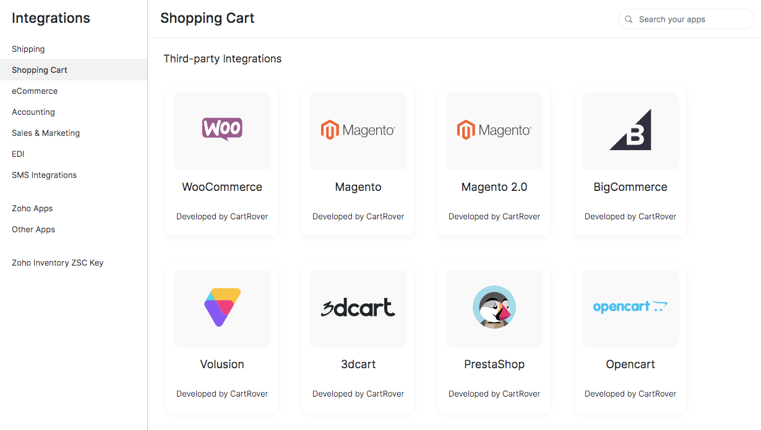Click Developed by CartRover under WooCommerce

coord(221,216)
